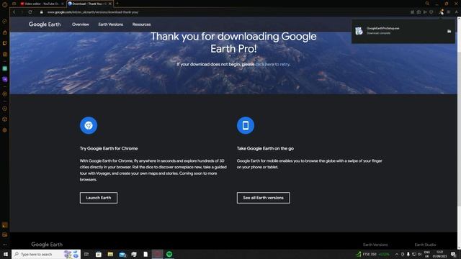Image resolution: width=461 pixels, height=259 pixels.
Task: Click the snapshot camera toolbar icon
Action: tap(419, 12)
